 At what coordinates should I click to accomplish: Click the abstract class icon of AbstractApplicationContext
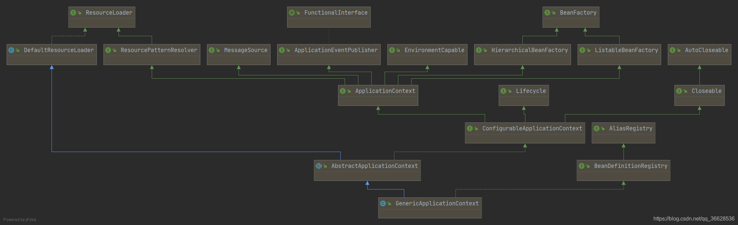pyautogui.click(x=319, y=166)
